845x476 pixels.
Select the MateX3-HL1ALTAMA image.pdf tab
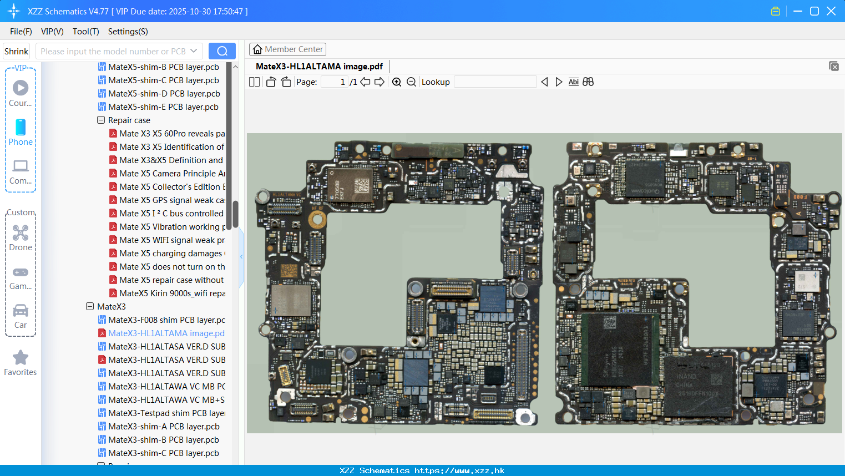pos(319,67)
